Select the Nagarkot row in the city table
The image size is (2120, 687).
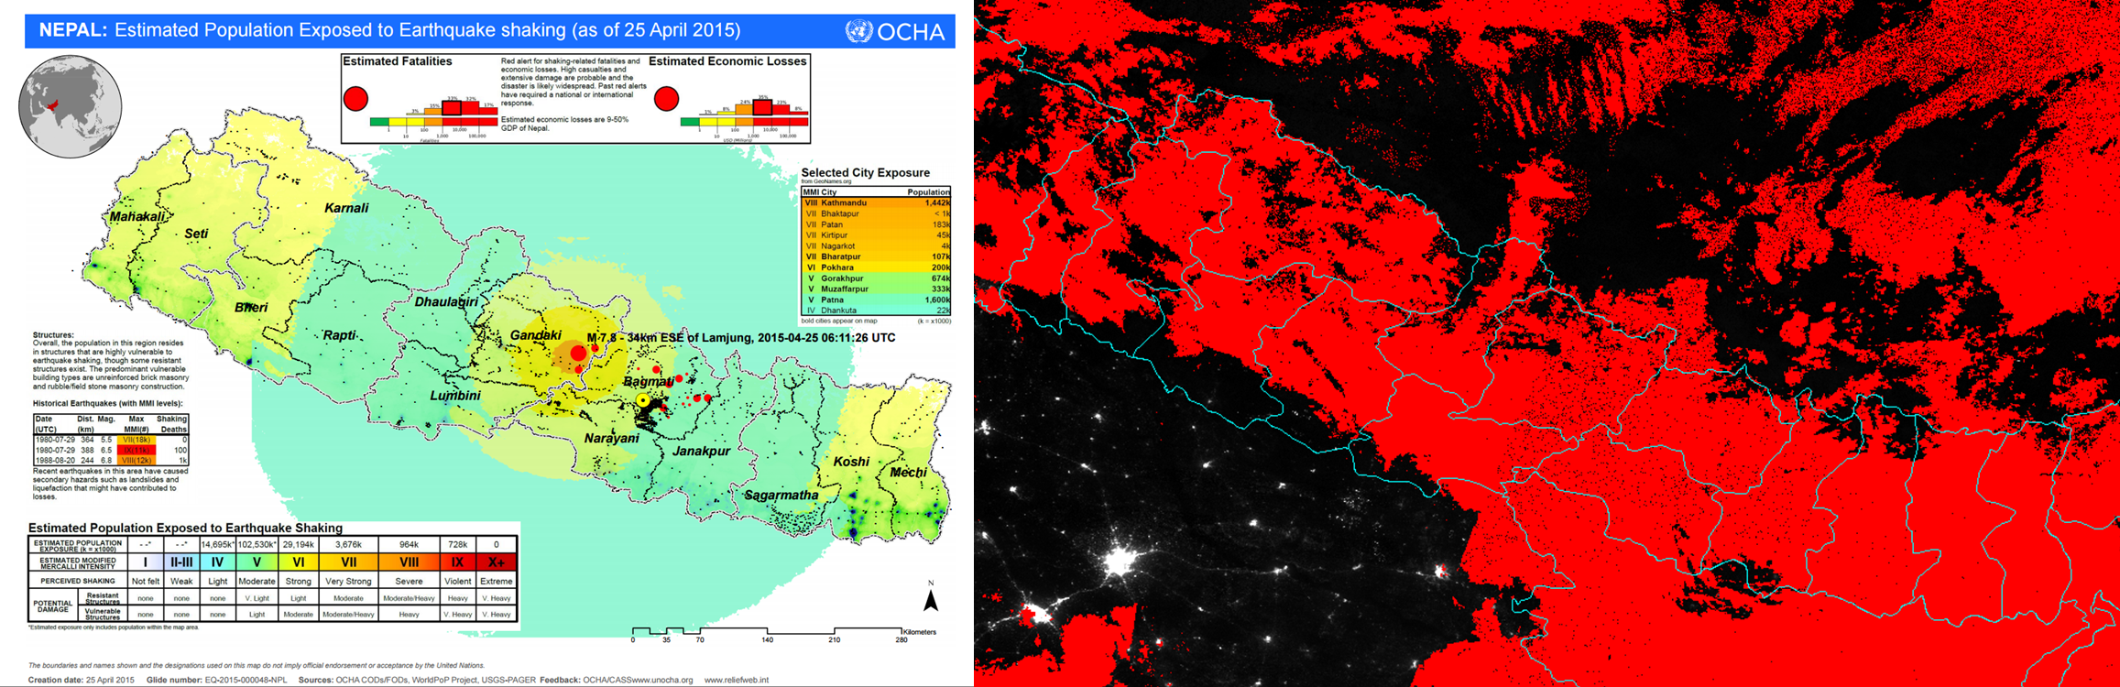pos(877,245)
